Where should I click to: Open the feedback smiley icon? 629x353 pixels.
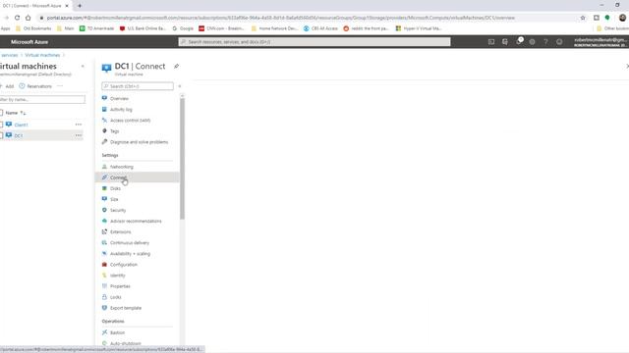tap(559, 41)
